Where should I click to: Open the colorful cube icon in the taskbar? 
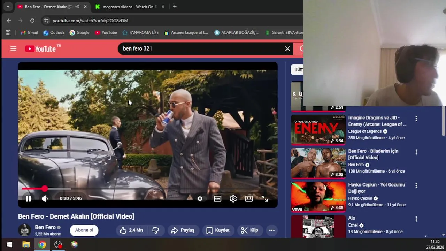click(x=74, y=244)
